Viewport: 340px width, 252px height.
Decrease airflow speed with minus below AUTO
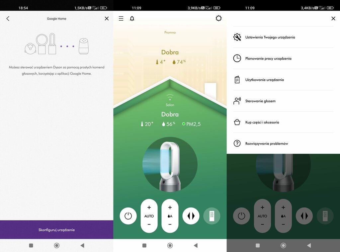[149, 224]
